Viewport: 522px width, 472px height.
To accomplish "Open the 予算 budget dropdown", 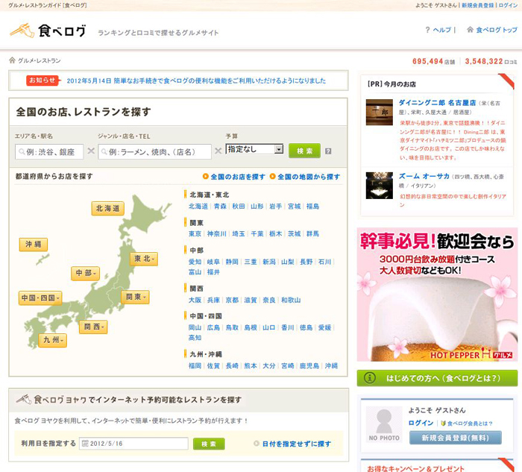I will (254, 149).
